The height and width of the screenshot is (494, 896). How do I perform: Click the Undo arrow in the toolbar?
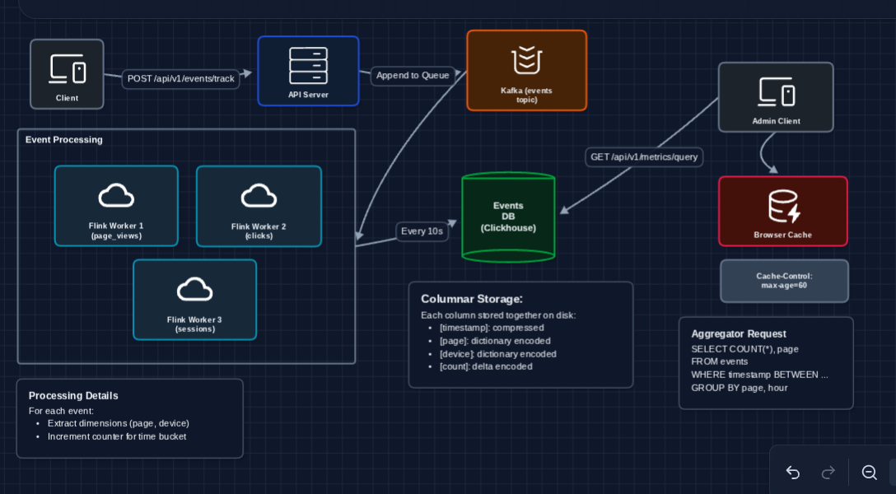tap(792, 473)
